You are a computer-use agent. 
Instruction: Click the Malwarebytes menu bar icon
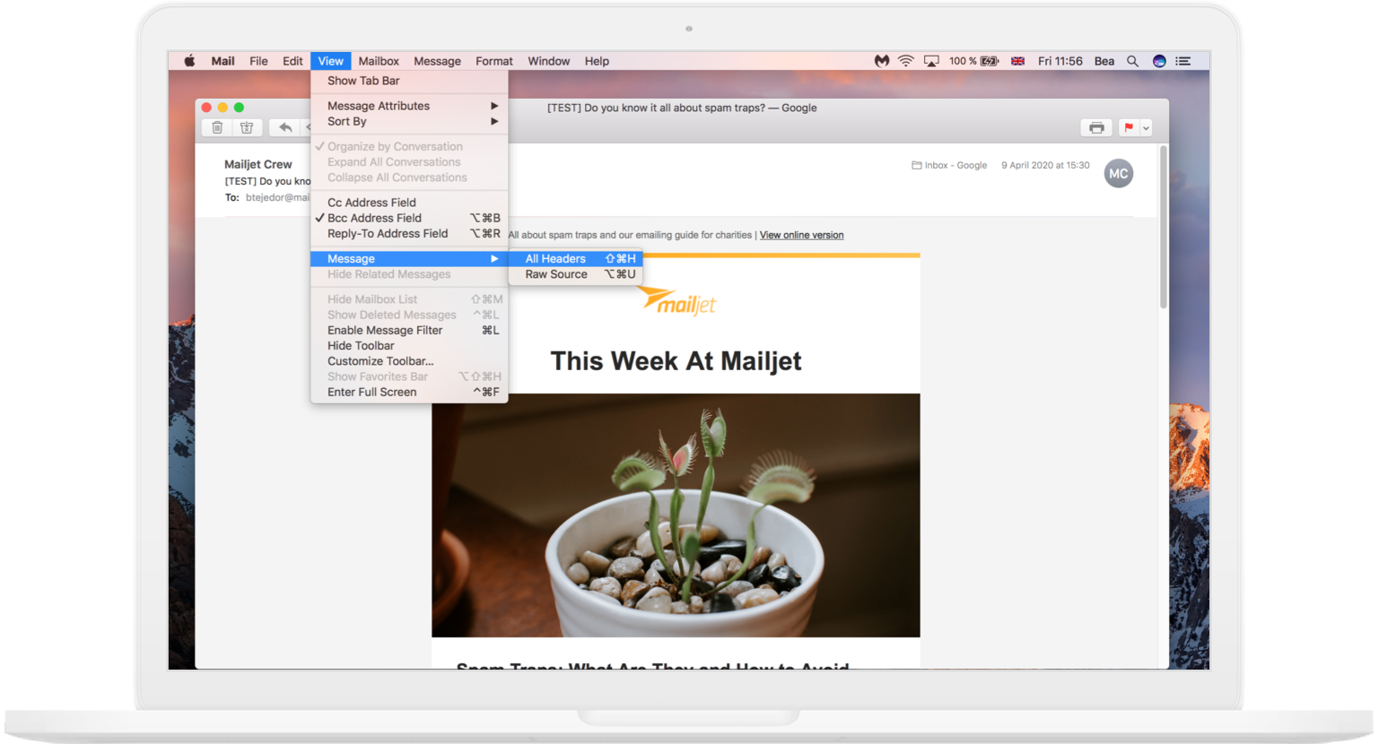click(882, 61)
